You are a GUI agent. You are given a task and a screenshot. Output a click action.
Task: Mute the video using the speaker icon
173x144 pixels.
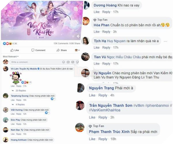click(78, 36)
